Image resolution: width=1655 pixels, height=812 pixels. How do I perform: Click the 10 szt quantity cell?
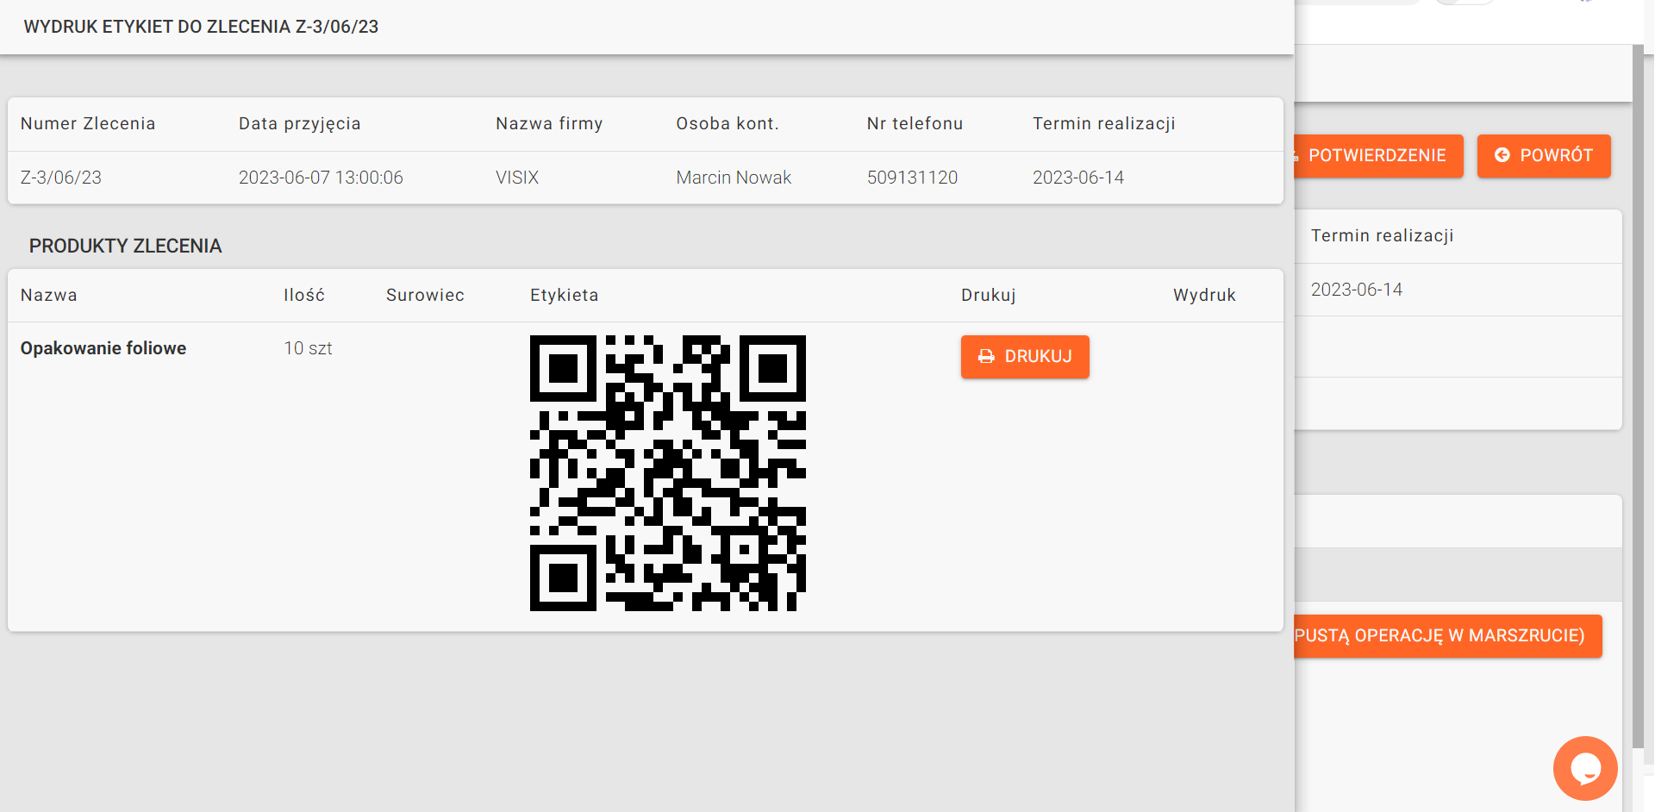(x=308, y=348)
